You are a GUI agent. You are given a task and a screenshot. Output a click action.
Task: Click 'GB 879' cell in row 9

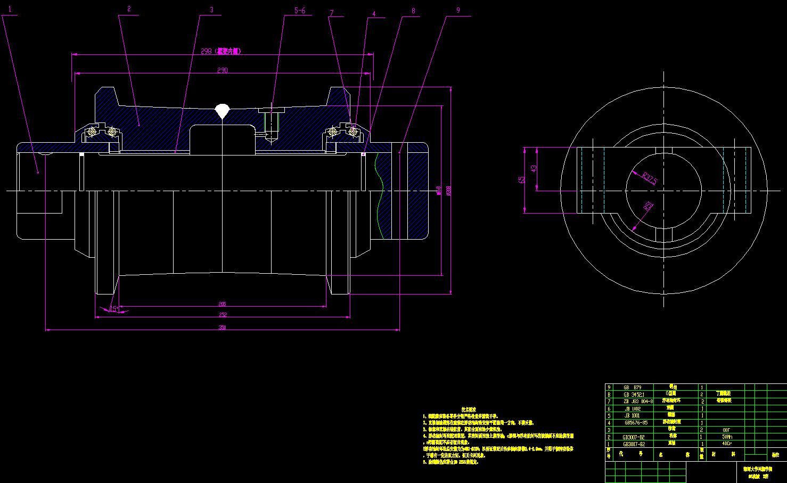point(633,388)
